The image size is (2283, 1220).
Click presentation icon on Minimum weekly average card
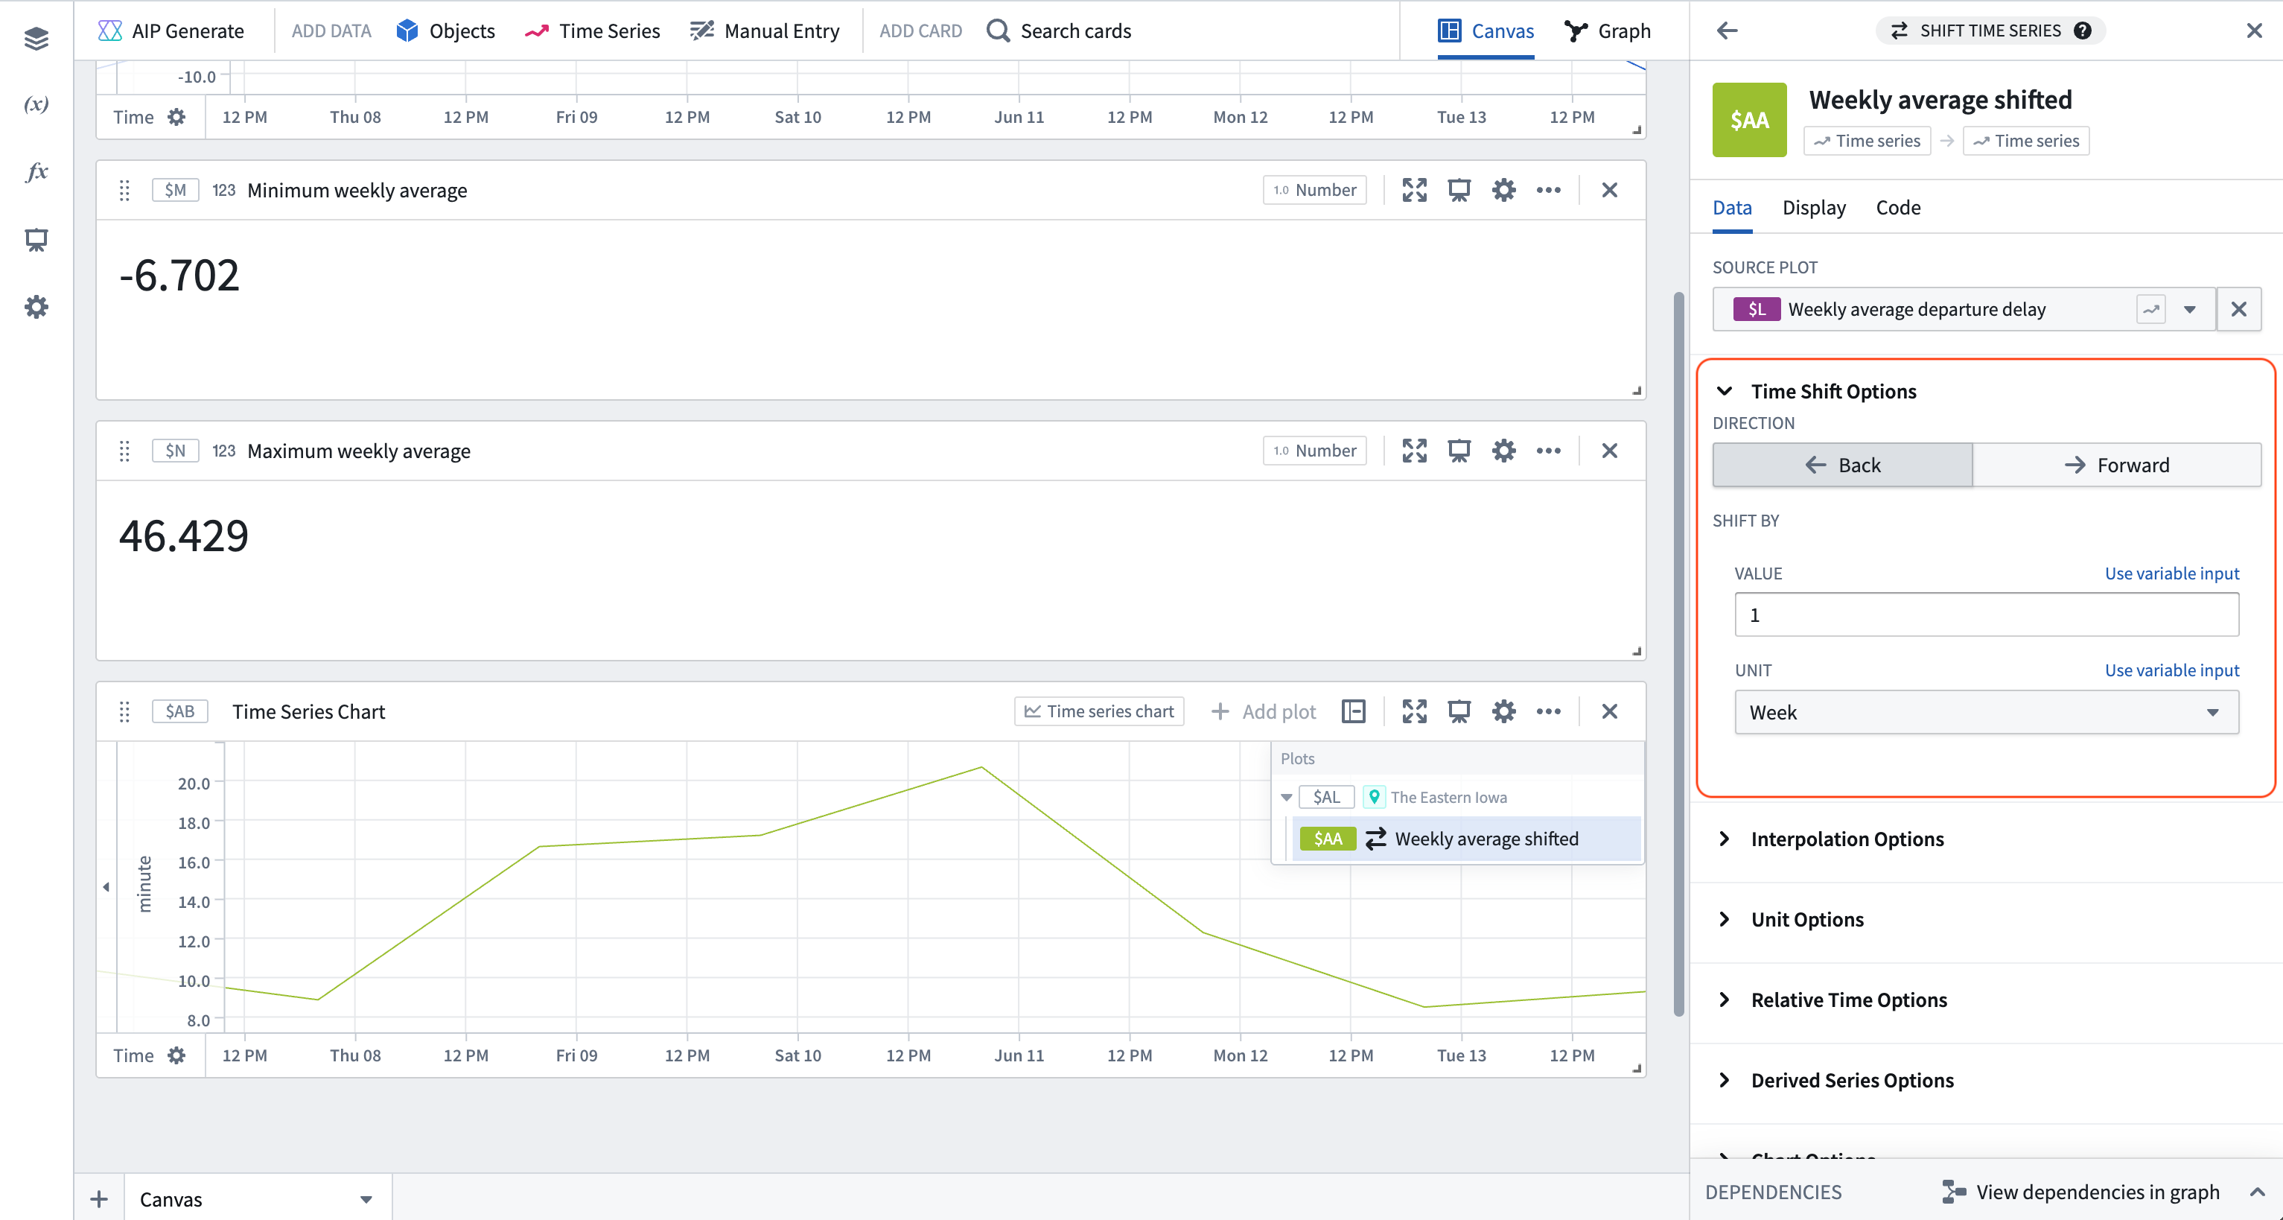1459,190
